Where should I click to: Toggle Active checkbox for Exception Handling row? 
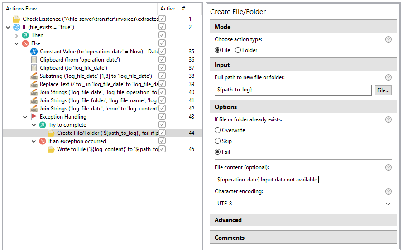pyautogui.click(x=162, y=117)
